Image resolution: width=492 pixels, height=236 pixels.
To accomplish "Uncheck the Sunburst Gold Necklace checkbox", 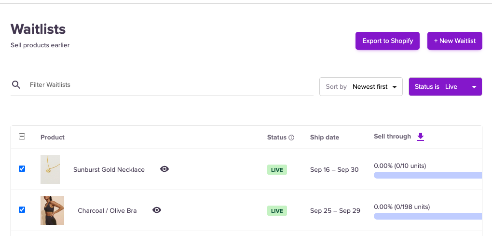I will [x=22, y=169].
